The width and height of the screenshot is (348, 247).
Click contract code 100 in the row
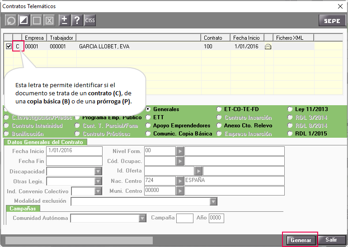[208, 47]
